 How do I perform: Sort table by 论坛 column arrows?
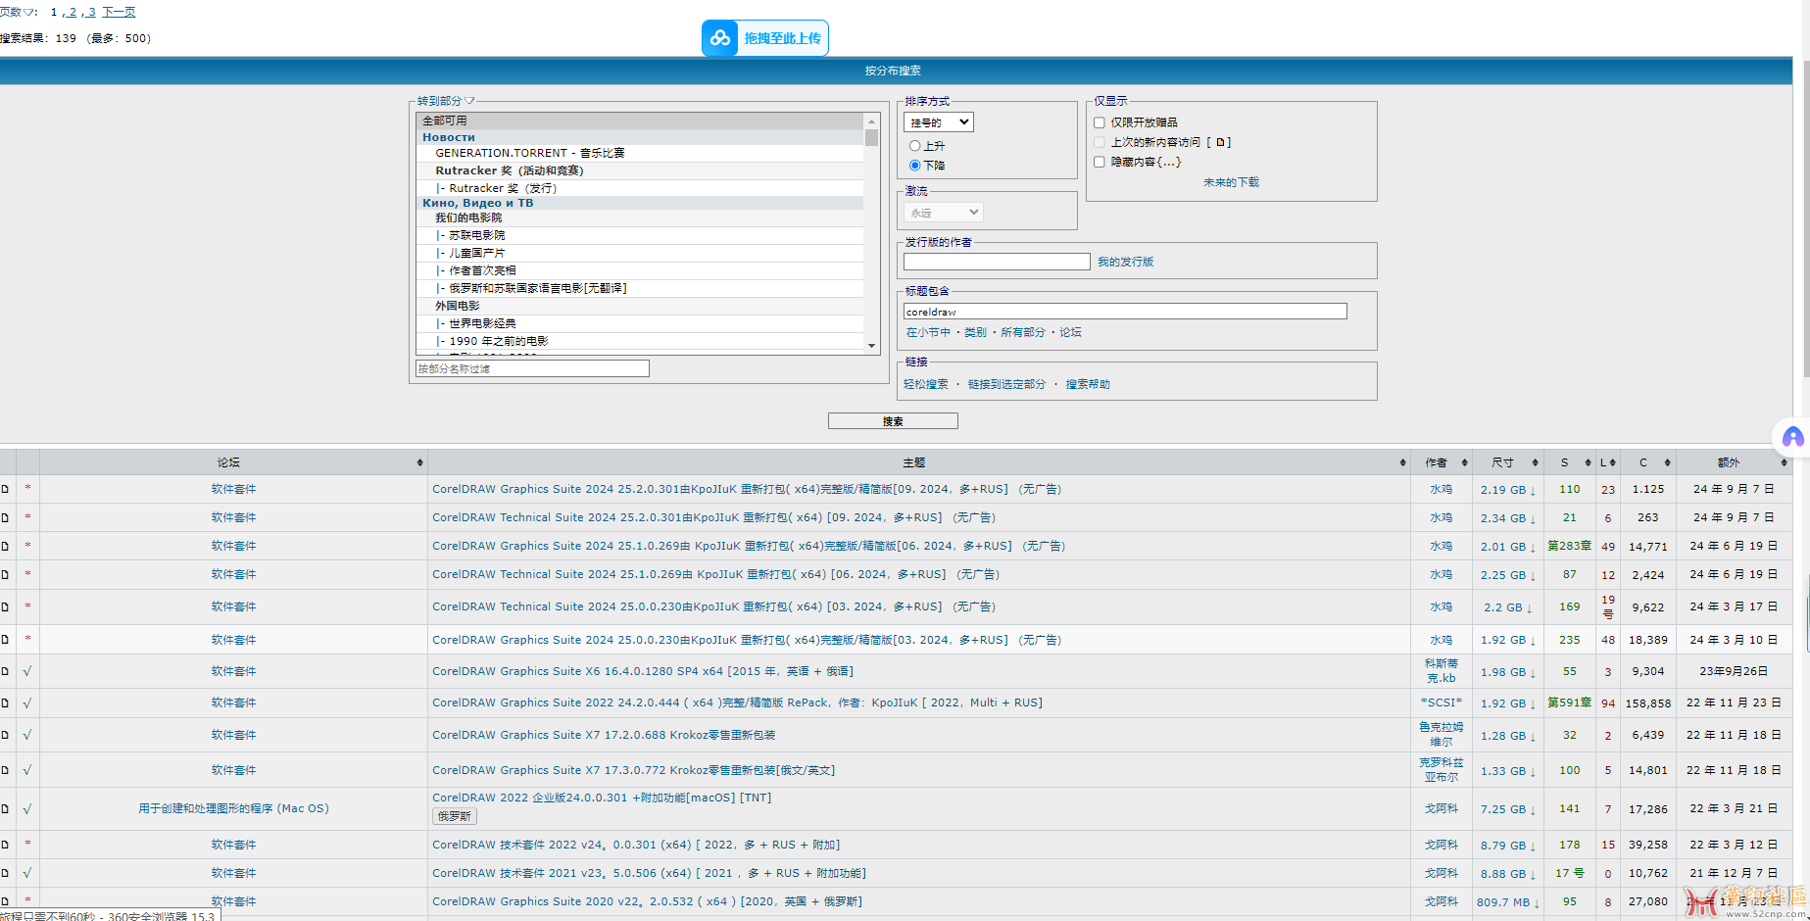coord(419,462)
